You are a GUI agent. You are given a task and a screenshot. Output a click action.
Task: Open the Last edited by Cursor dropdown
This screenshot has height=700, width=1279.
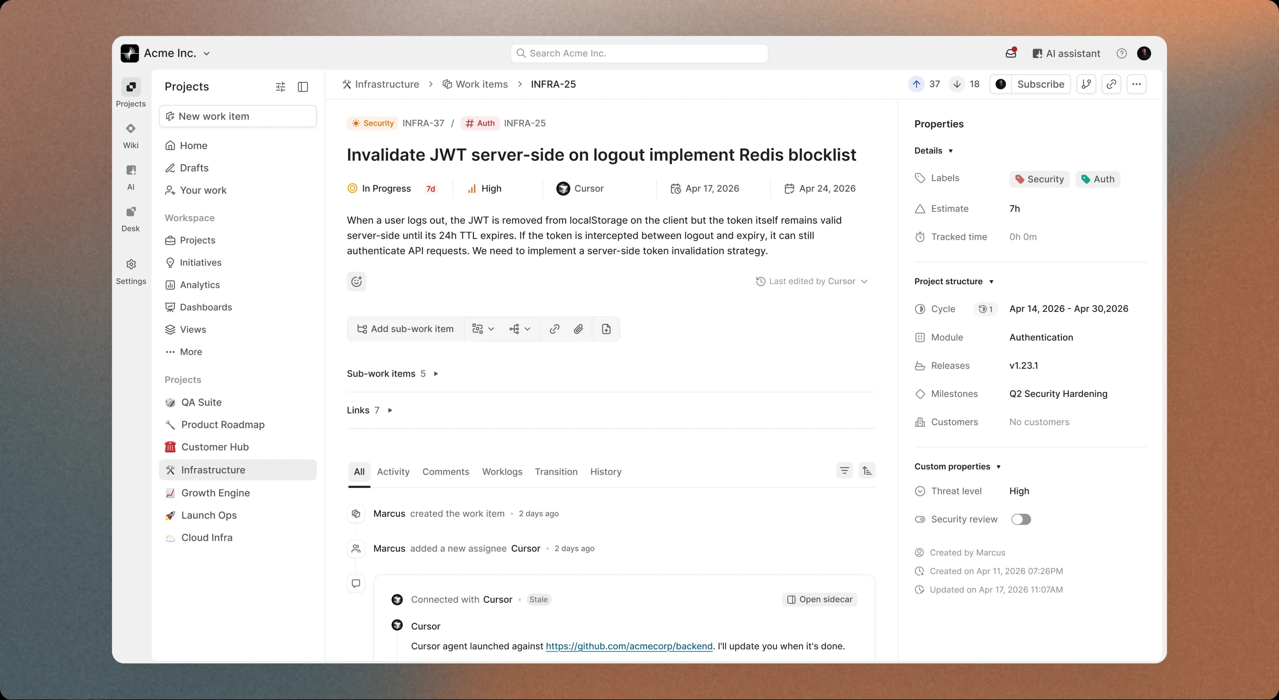[811, 281]
